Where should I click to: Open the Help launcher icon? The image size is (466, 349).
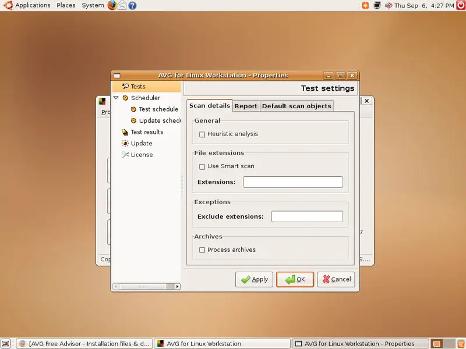point(133,5)
